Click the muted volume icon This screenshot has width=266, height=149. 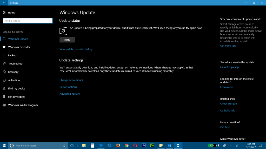pos(242,145)
